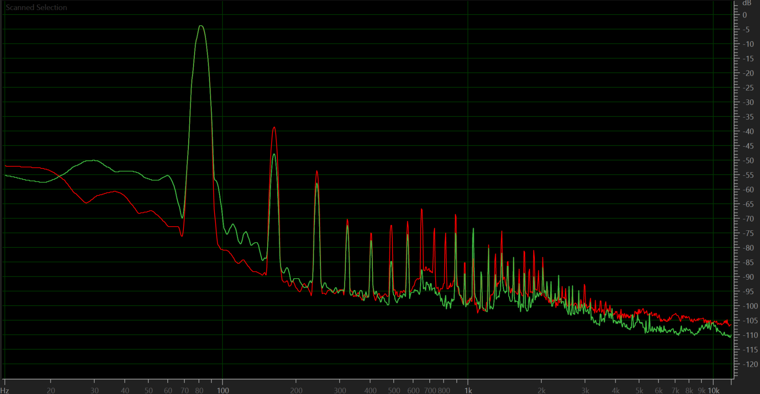Image resolution: width=760 pixels, height=394 pixels.
Task: Click the 'Scanned Selection' label
Action: click(x=36, y=7)
